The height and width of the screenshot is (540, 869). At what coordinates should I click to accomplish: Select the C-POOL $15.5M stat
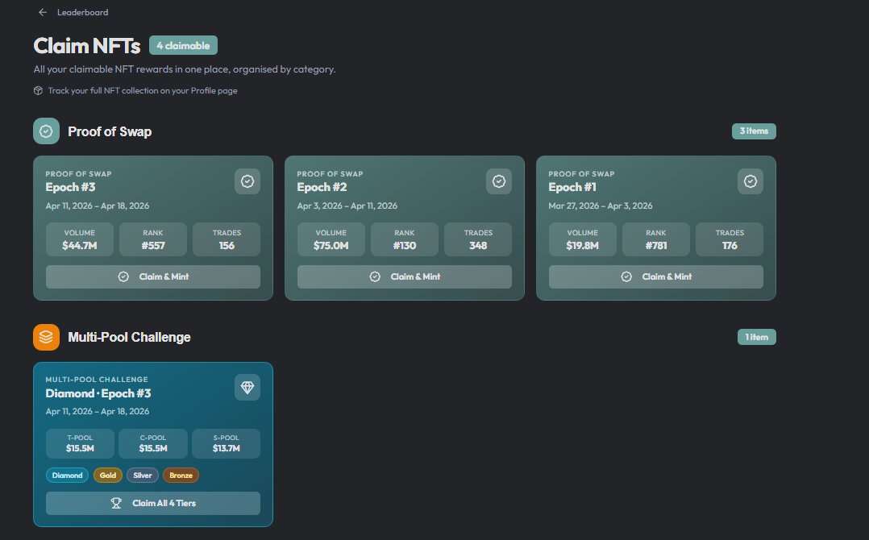pos(153,443)
